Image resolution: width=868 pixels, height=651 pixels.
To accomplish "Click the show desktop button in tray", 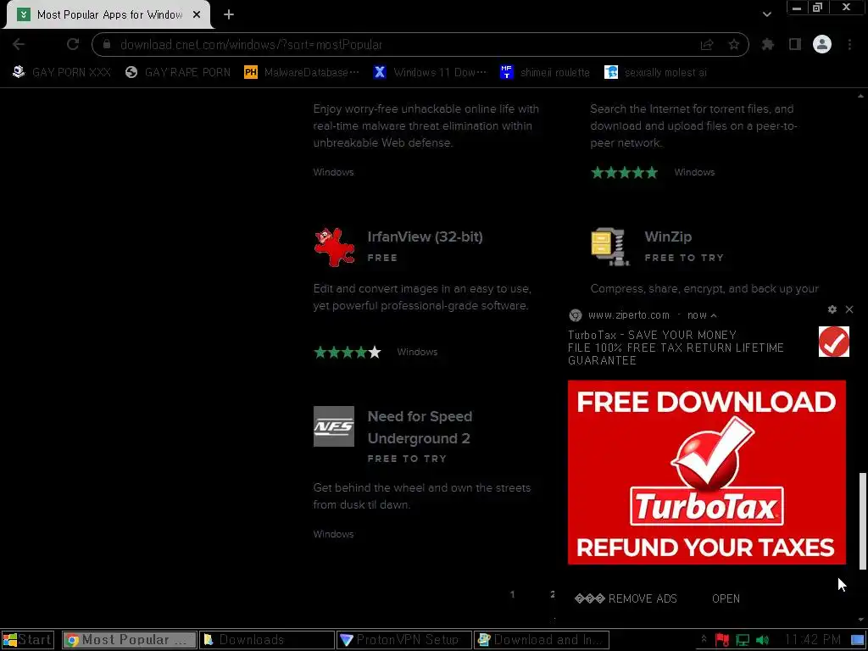I will [x=858, y=640].
